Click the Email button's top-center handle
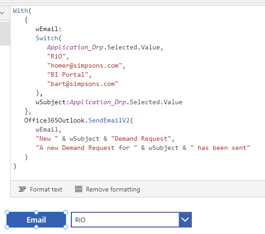The width and height of the screenshot is (265, 234). (36, 213)
